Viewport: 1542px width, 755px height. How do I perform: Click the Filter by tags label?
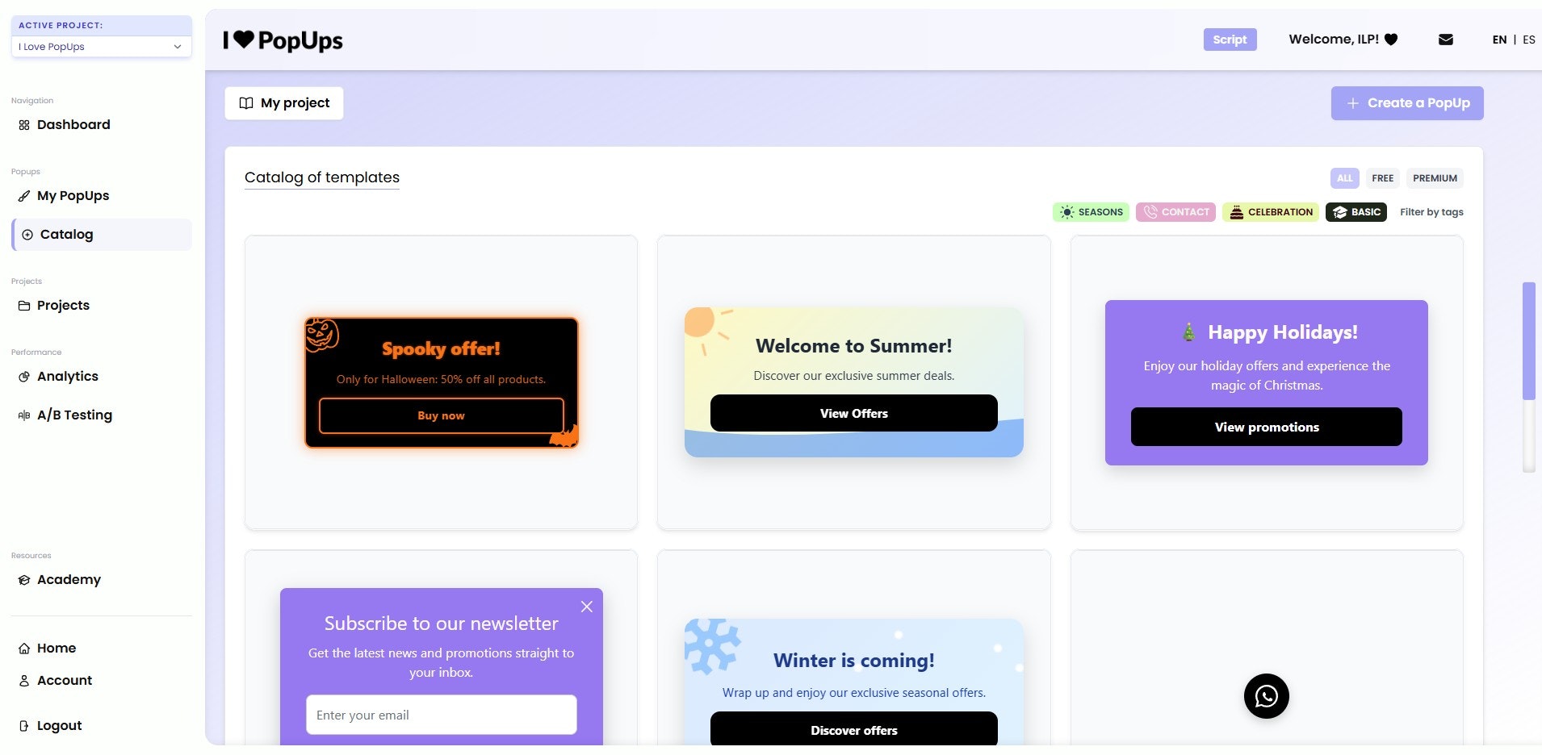point(1431,212)
